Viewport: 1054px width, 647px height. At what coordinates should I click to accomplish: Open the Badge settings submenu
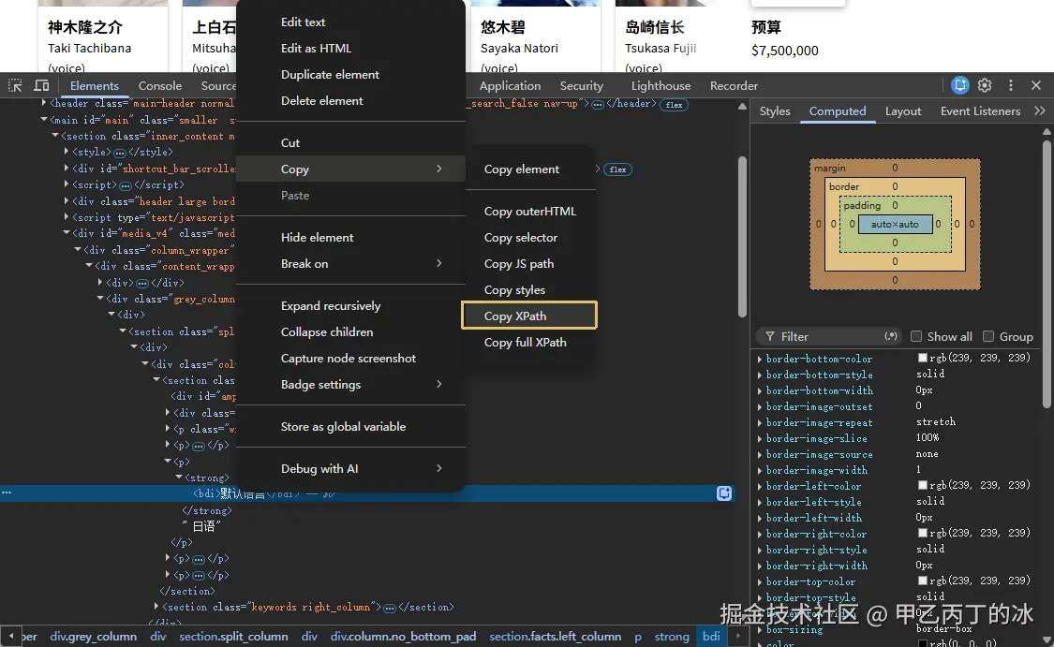point(351,384)
